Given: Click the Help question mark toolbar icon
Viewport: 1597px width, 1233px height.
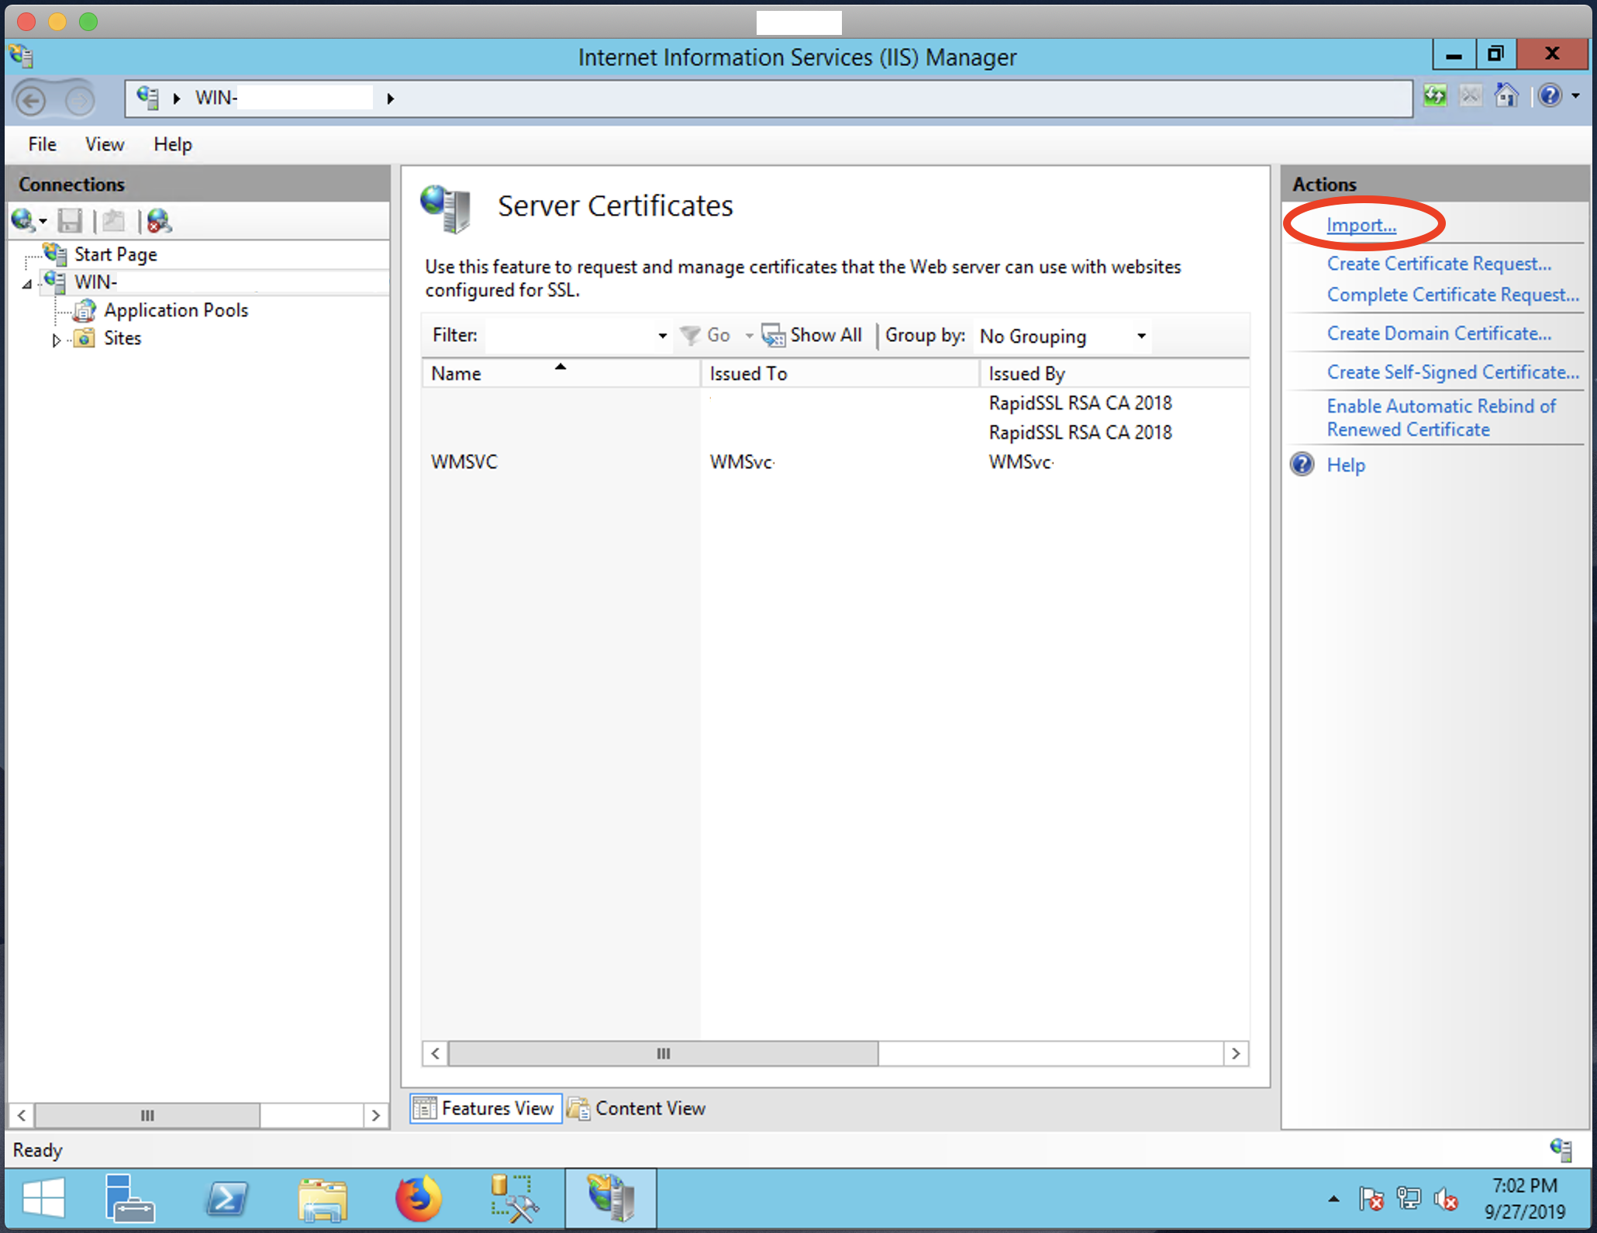Looking at the screenshot, I should click(x=1550, y=96).
